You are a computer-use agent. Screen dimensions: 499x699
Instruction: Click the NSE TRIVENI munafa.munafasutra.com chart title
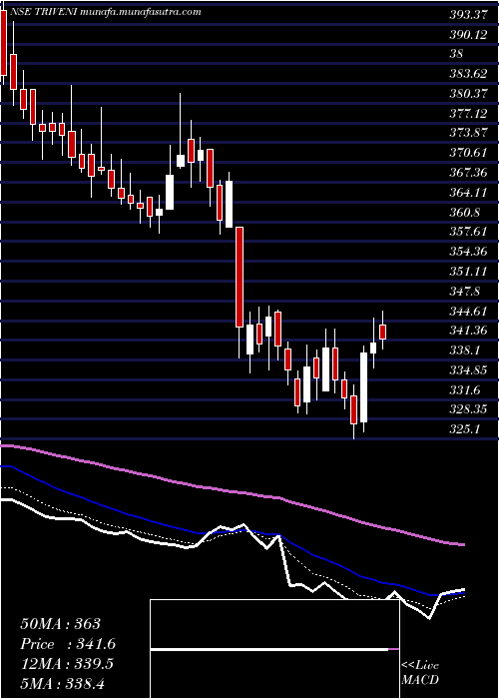104,12
